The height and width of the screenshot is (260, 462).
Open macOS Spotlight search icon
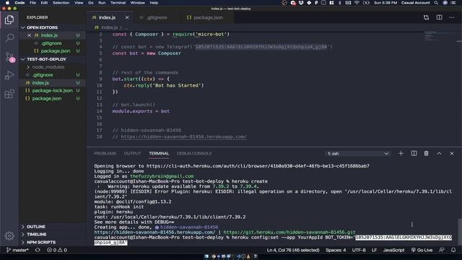tap(436, 3)
